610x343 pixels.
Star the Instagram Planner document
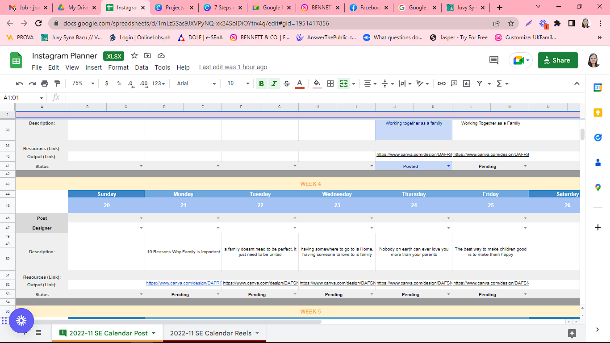click(134, 55)
